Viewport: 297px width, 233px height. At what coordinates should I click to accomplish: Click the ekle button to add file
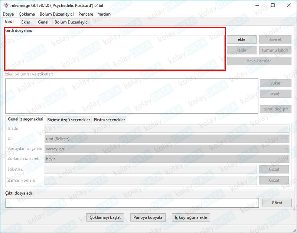click(x=242, y=39)
